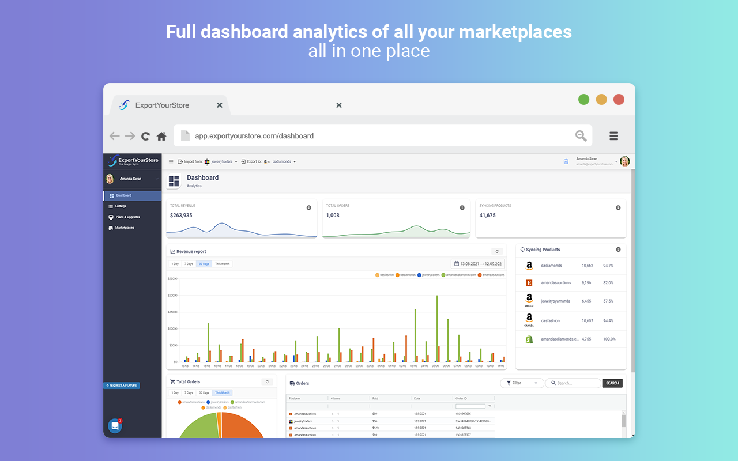Expand the jewelrytraders order row

coord(332,421)
